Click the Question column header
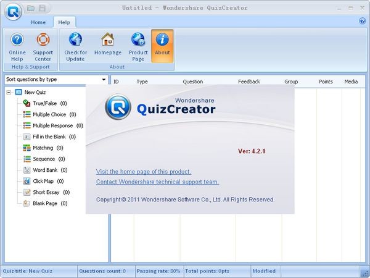370x278 pixels. (193, 82)
